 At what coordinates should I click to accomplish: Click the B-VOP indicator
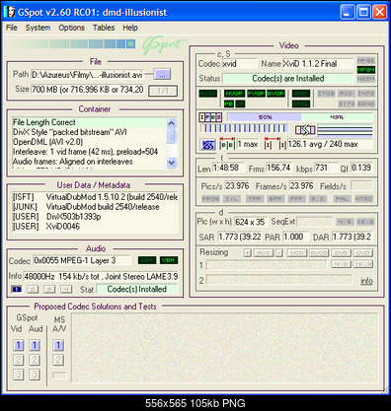pyautogui.click(x=275, y=94)
